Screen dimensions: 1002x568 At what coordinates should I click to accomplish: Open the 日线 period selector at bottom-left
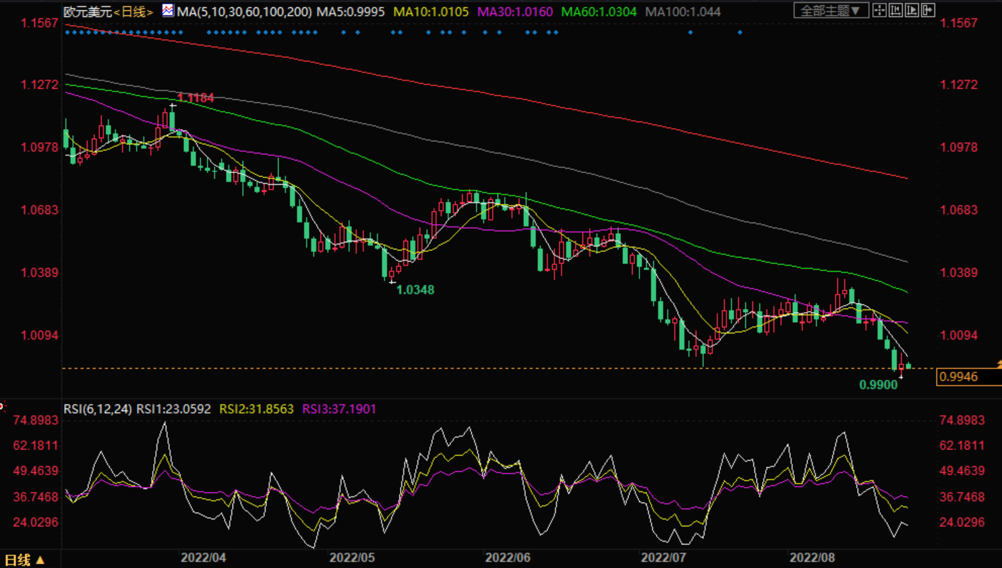coord(24,560)
